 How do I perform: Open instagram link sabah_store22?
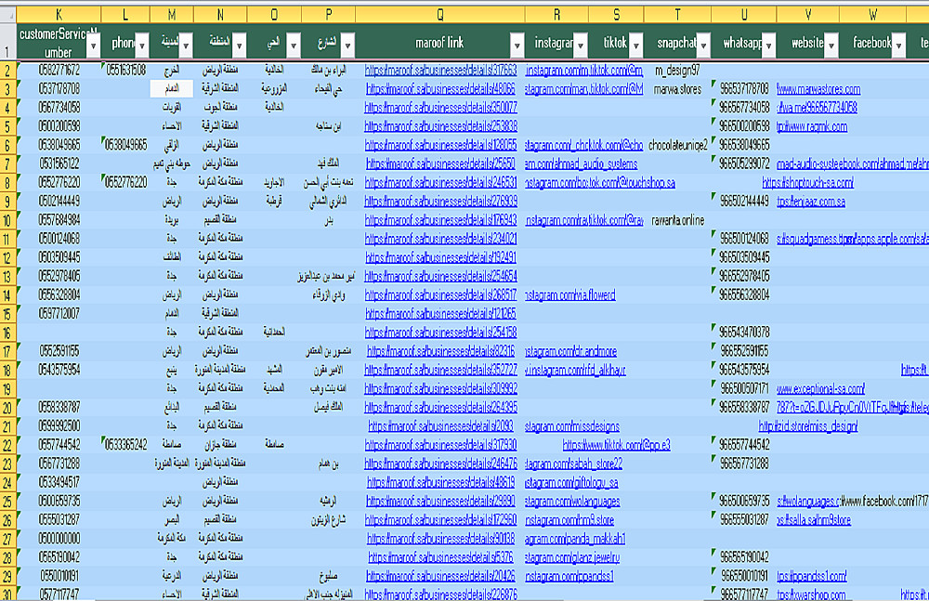tap(573, 464)
